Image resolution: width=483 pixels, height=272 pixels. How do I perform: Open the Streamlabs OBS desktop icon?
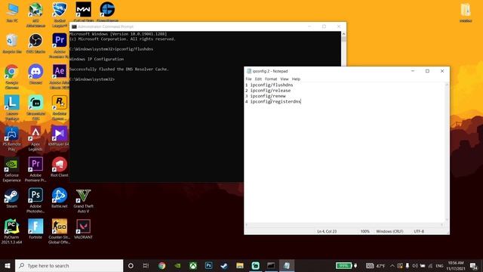click(35, 107)
